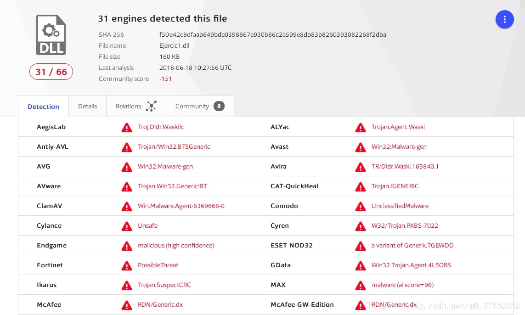
Task: Click the malicious (high confidence) result
Action: click(x=176, y=245)
